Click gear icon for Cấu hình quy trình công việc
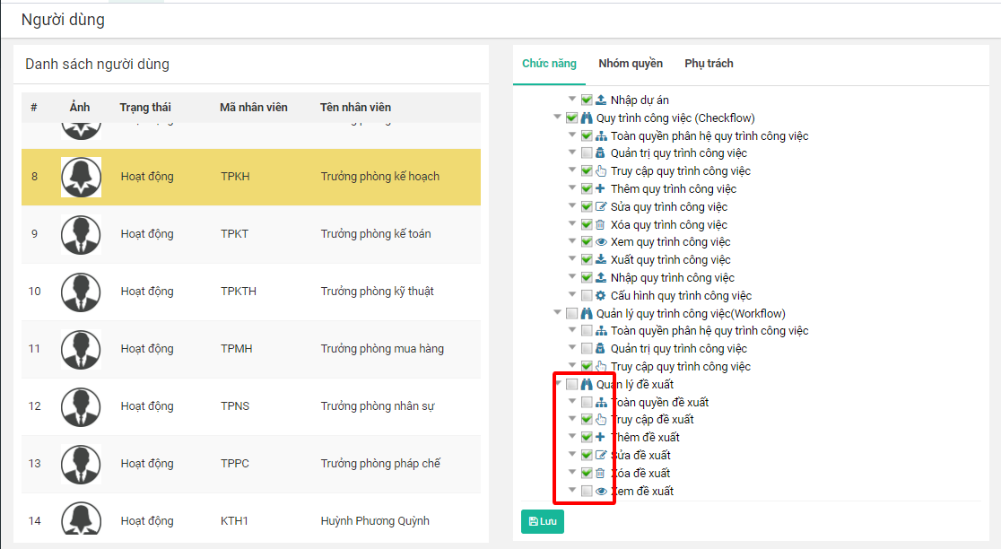The width and height of the screenshot is (1001, 549). coord(600,296)
